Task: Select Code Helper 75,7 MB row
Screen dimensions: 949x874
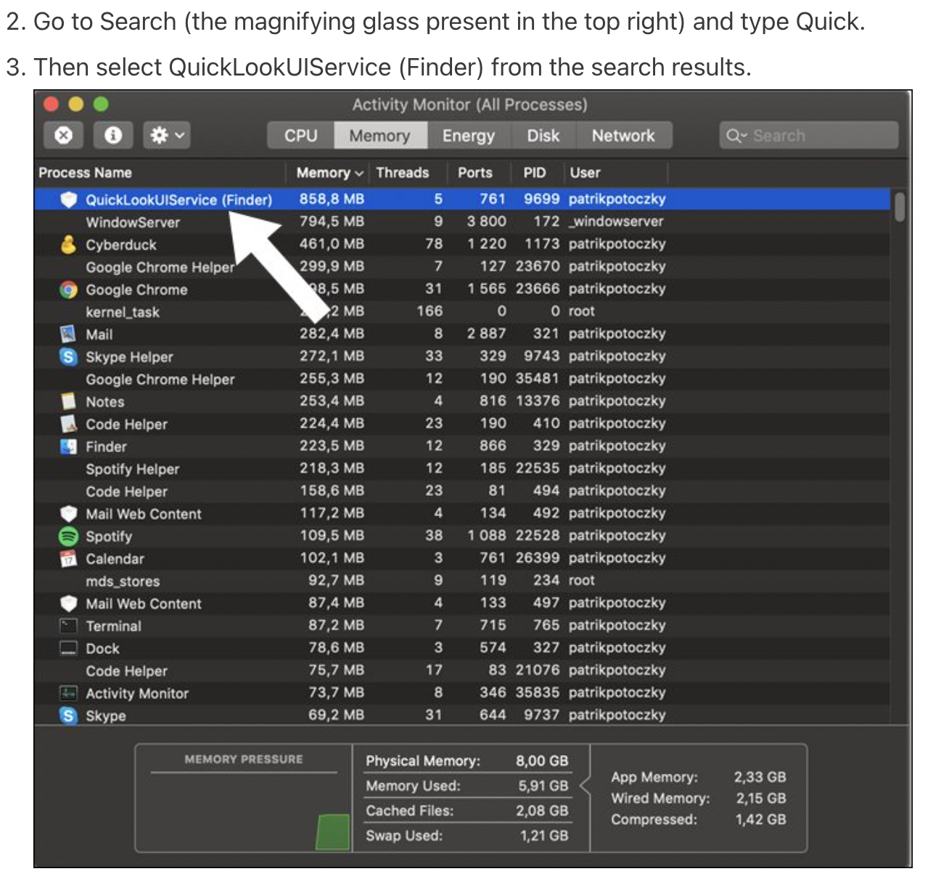Action: tap(461, 671)
